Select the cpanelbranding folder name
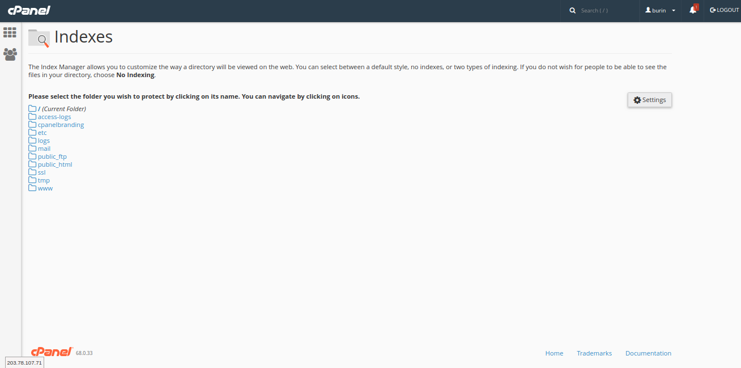This screenshot has width=741, height=368. [61, 125]
